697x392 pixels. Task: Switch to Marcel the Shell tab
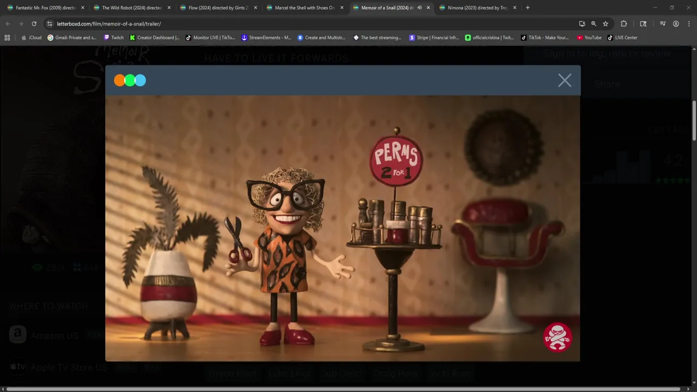pos(304,8)
